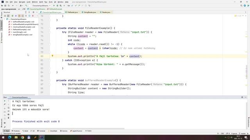Click Expand All in Structure panel header
Image resolution: width=250 pixels, height=140 pixels.
click(26, 12)
